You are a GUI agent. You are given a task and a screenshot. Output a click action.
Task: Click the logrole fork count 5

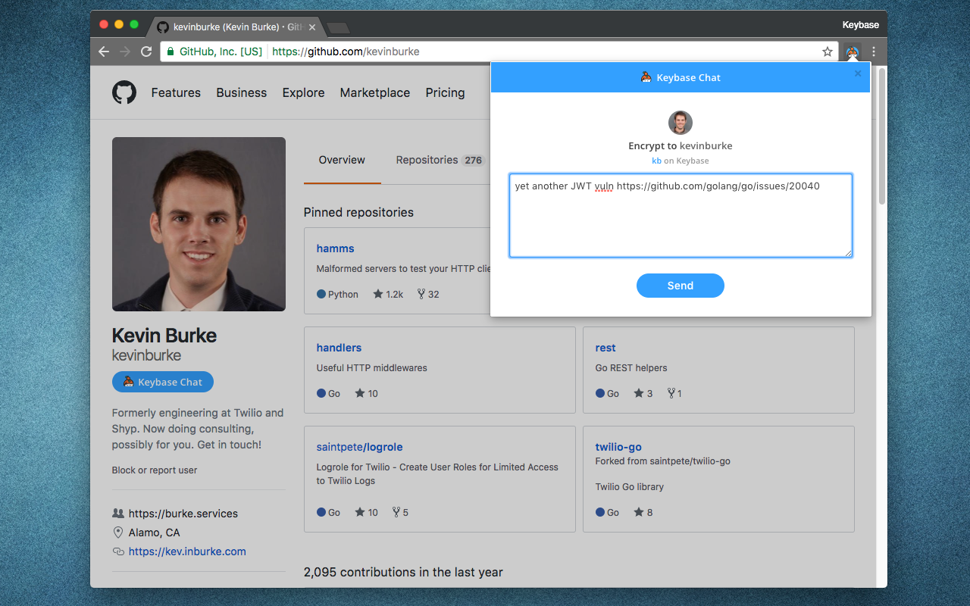[400, 512]
